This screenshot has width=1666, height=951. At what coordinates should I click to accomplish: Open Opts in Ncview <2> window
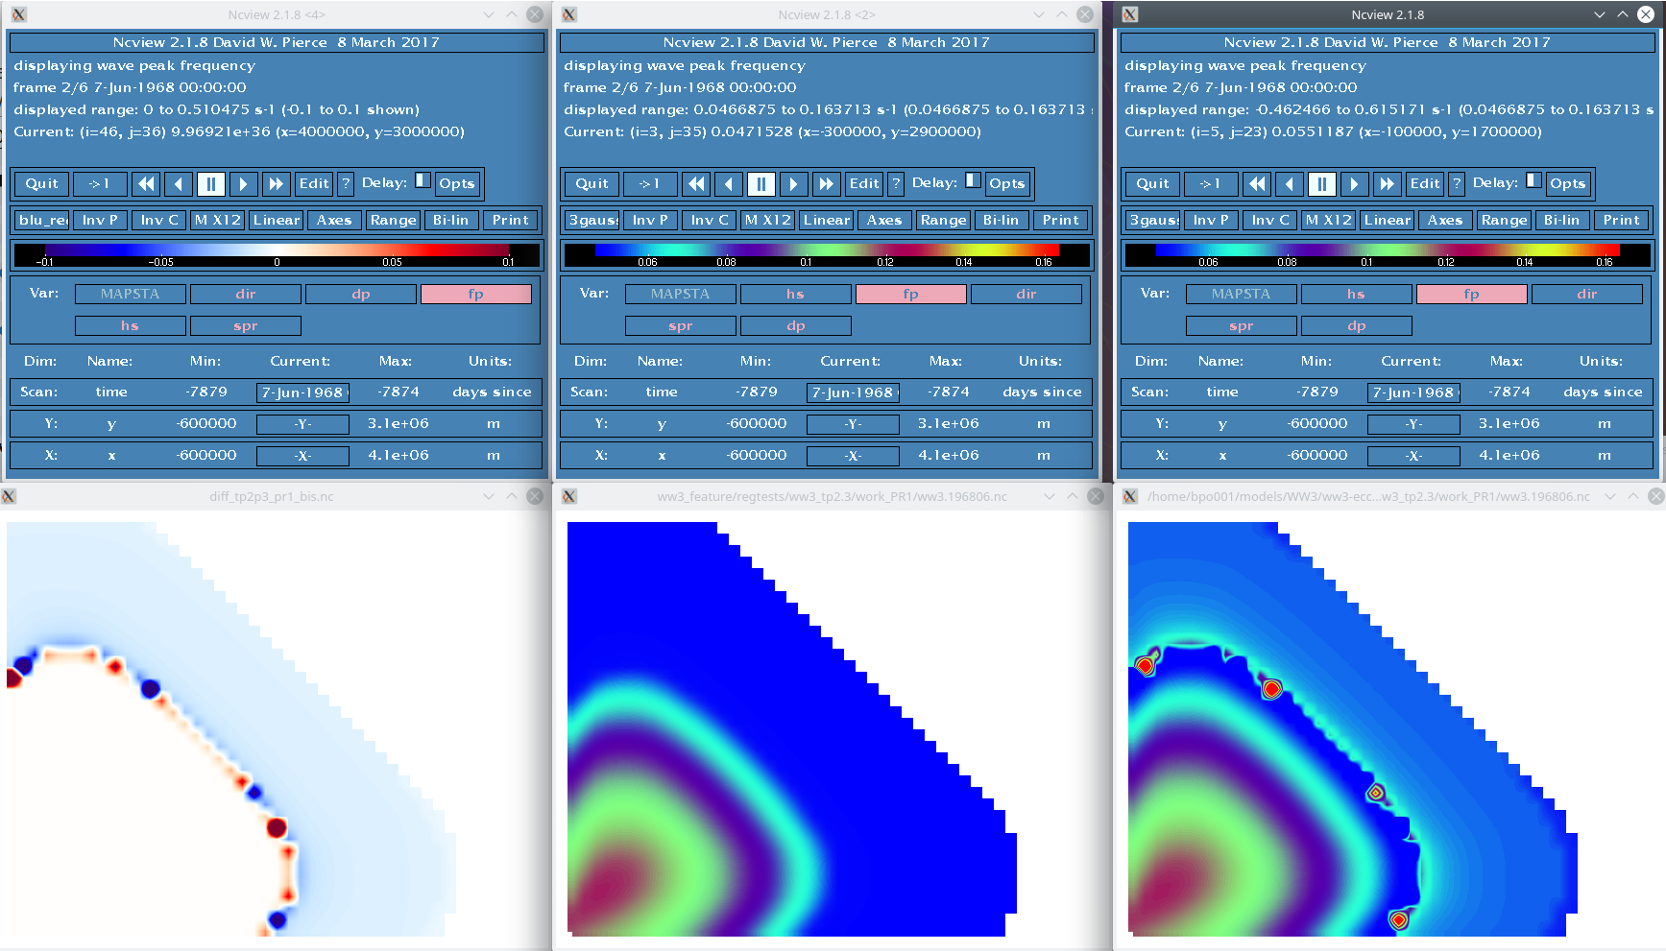(1007, 183)
